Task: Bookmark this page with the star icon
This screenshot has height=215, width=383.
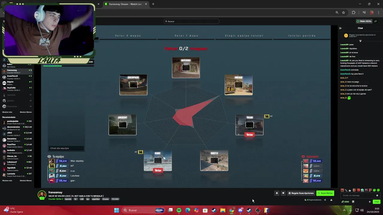Action: (x=344, y=13)
